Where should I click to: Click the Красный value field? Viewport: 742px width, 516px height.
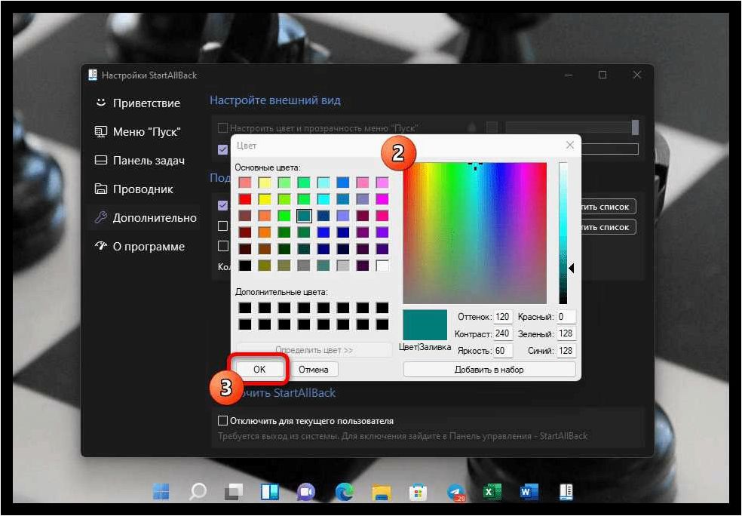click(566, 317)
